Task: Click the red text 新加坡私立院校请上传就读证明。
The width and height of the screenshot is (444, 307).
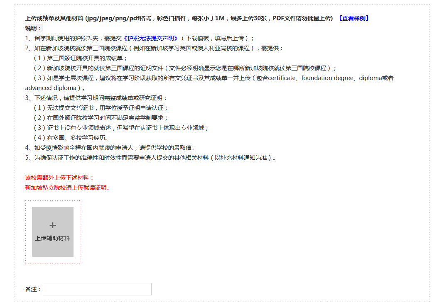Action: click(67, 188)
